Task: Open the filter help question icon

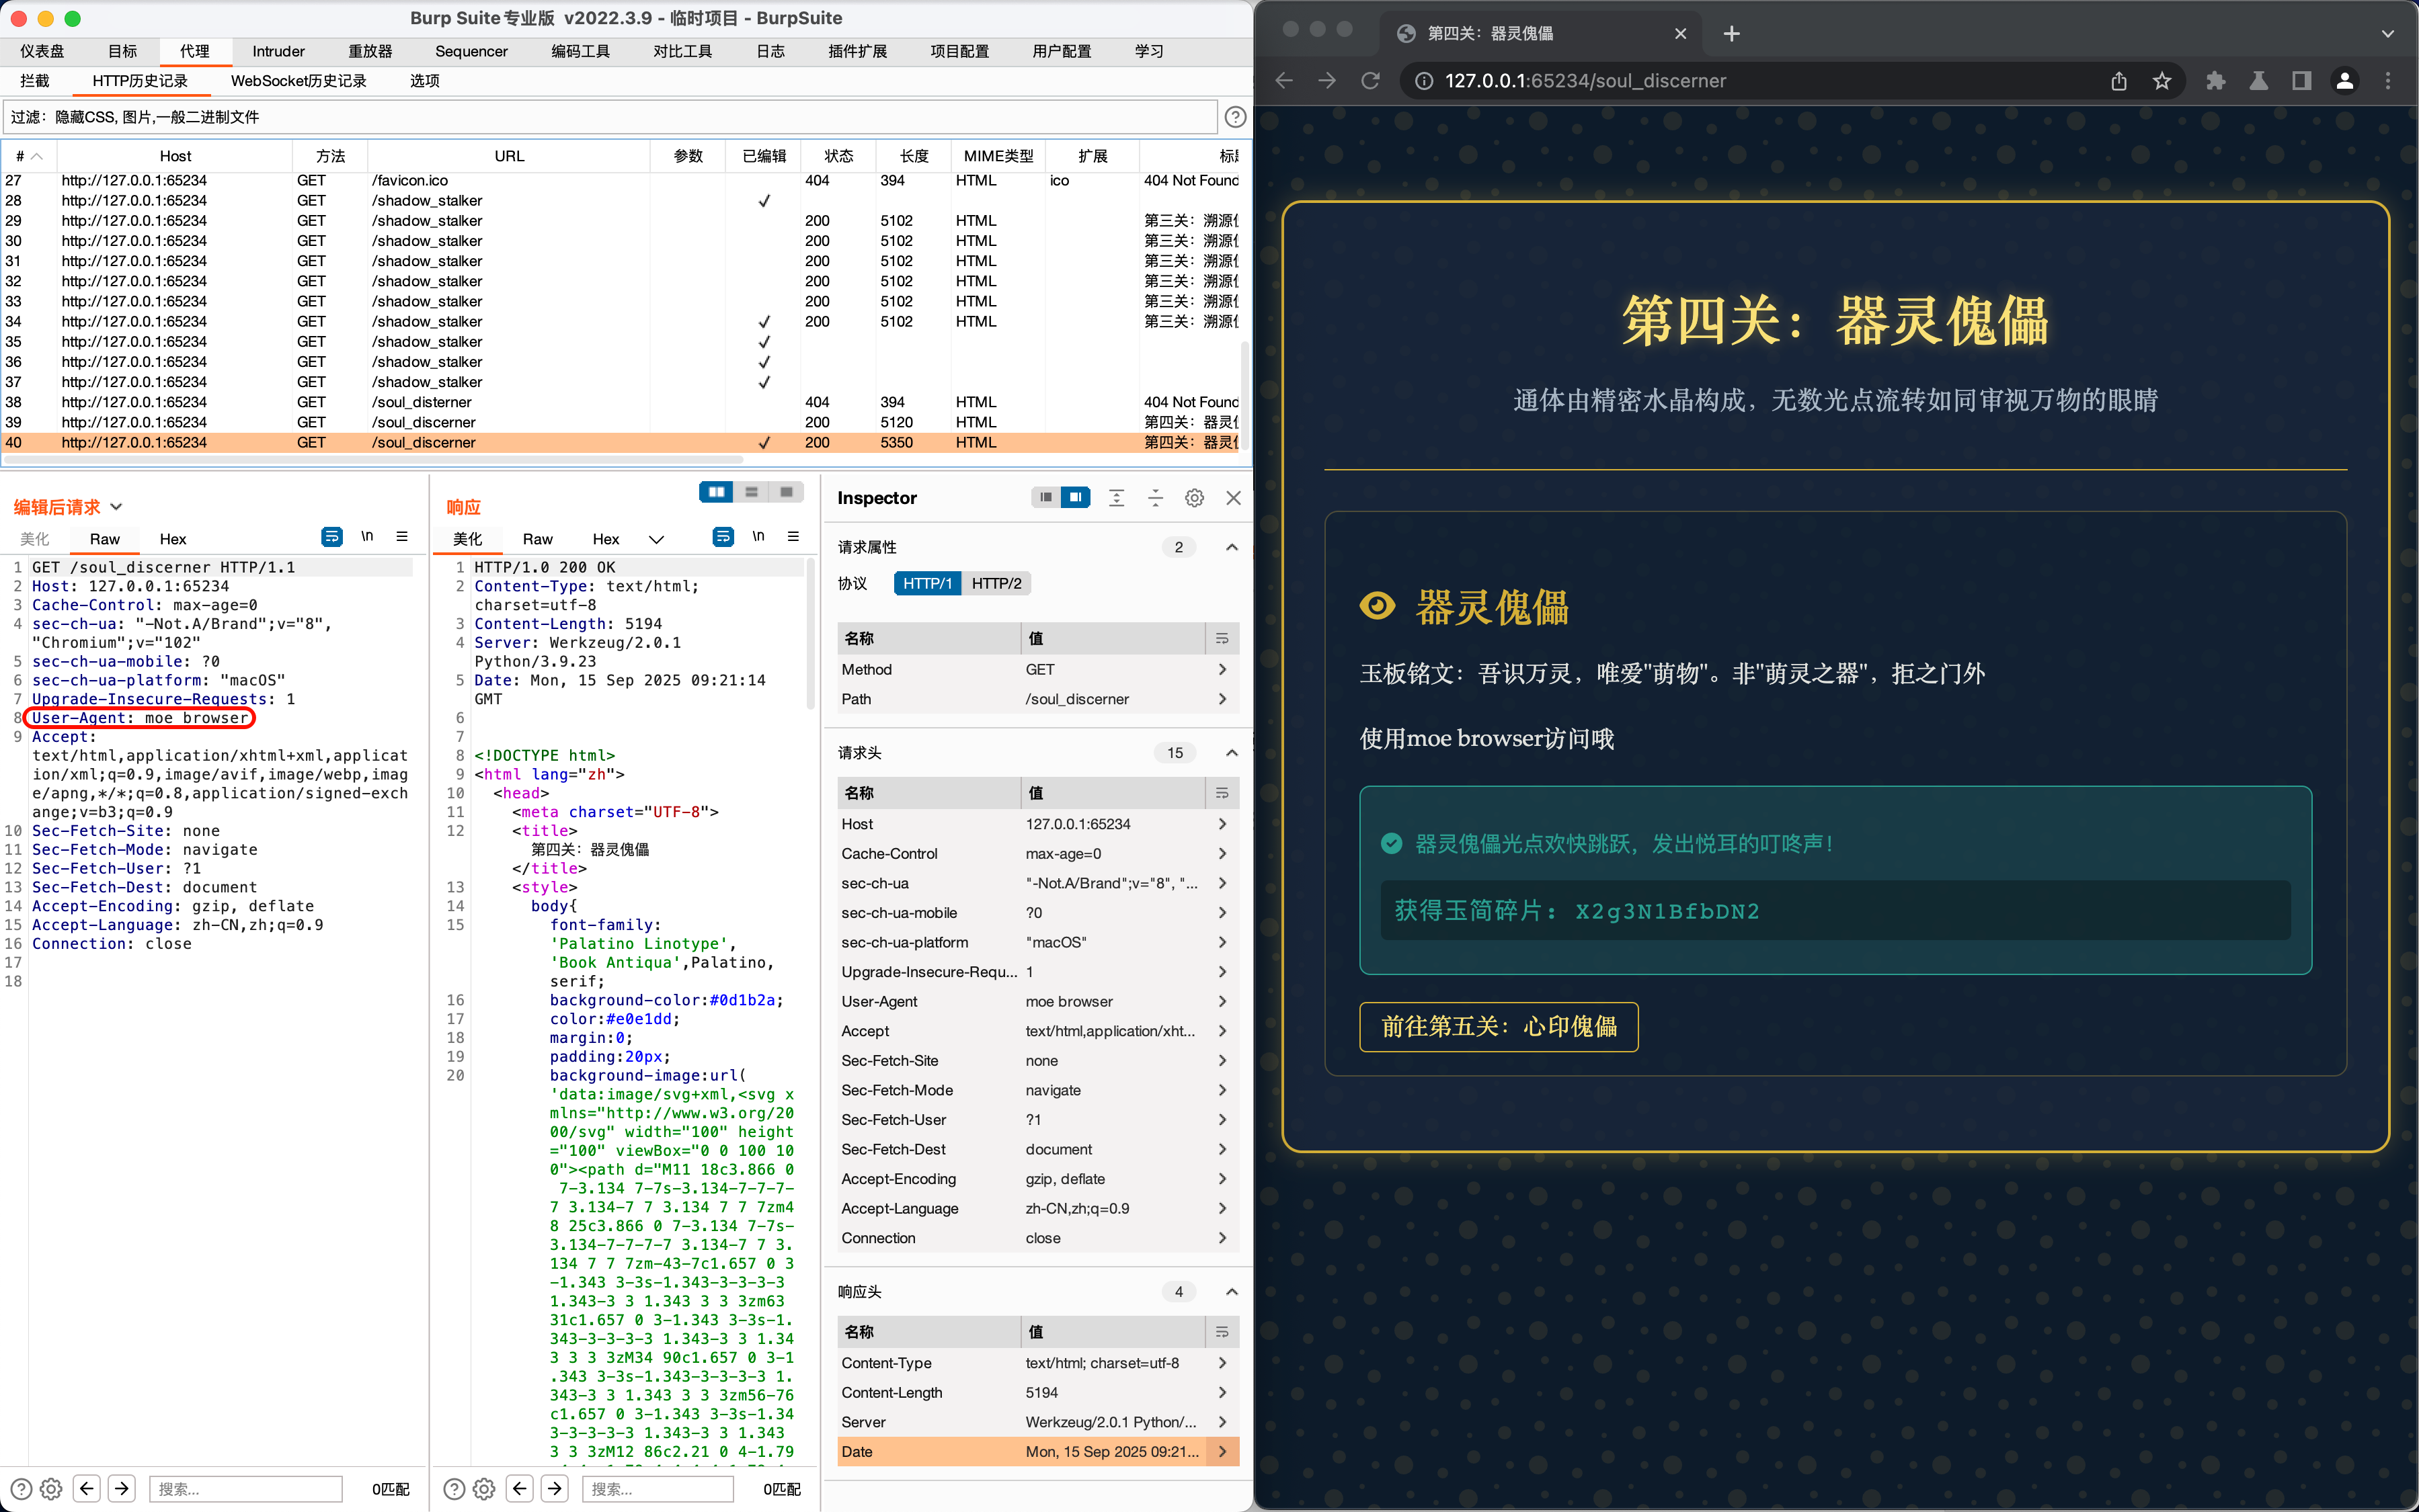Action: (1236, 117)
